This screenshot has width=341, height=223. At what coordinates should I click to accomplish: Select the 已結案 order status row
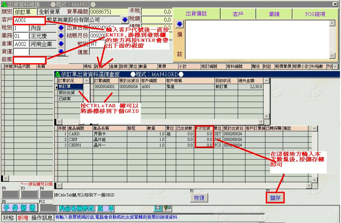[x=69, y=98]
